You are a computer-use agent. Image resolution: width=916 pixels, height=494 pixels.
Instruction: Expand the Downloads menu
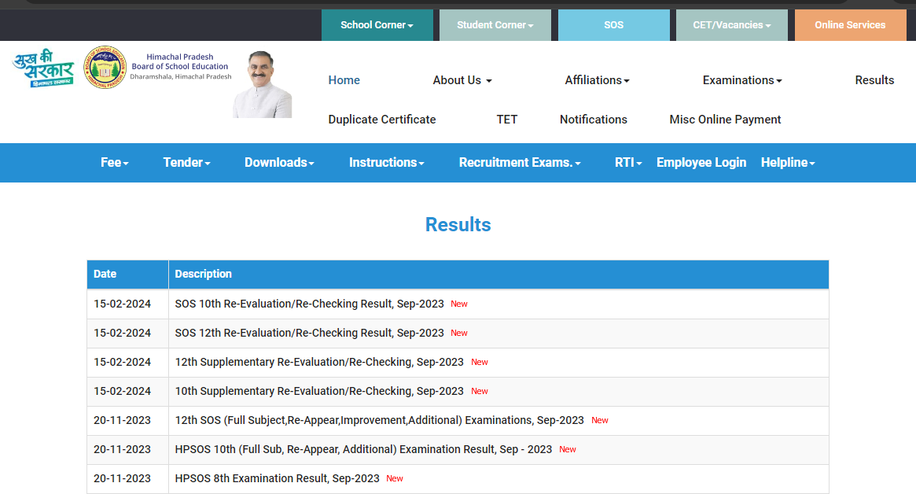[279, 163]
